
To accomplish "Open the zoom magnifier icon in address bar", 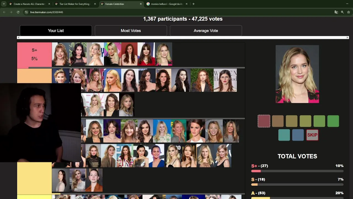I will (x=342, y=12).
